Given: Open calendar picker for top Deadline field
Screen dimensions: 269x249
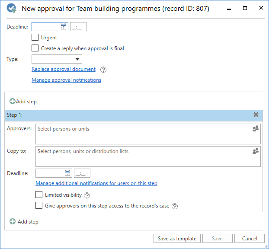Looking at the screenshot, I should click(64, 27).
